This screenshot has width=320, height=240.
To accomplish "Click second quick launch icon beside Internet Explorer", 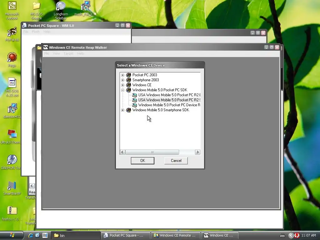I will [x=37, y=235].
